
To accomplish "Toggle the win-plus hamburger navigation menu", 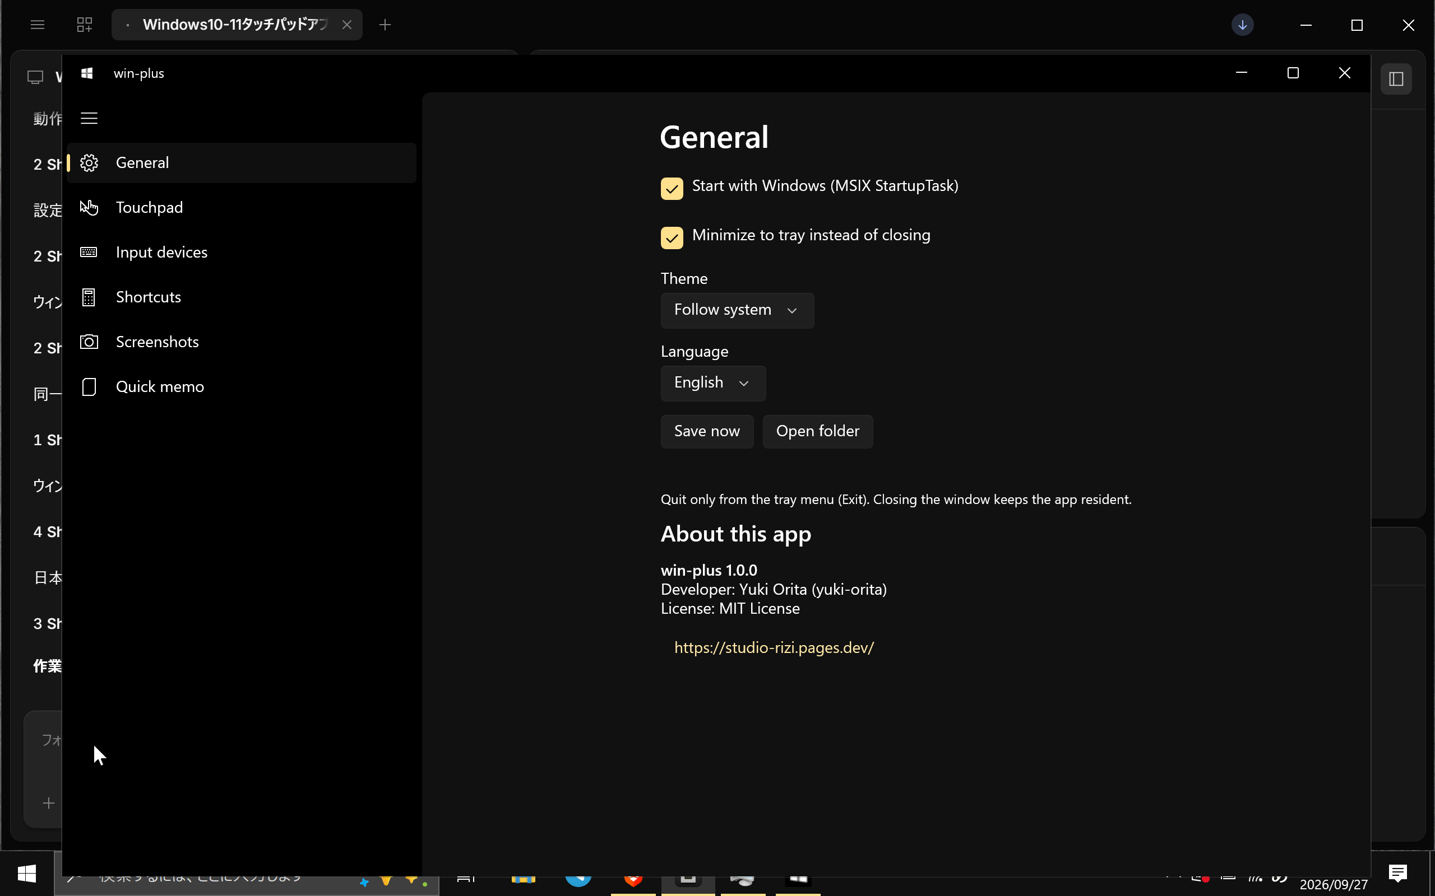I will tap(89, 118).
